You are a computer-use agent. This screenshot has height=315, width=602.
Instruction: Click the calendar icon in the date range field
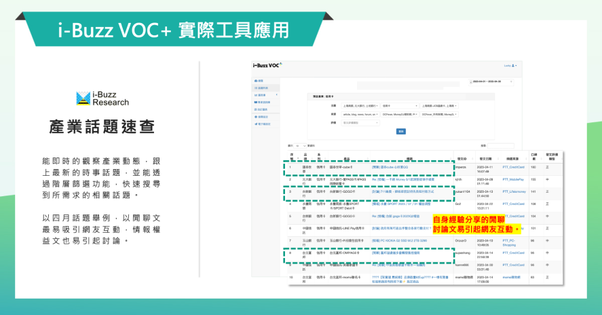point(471,82)
